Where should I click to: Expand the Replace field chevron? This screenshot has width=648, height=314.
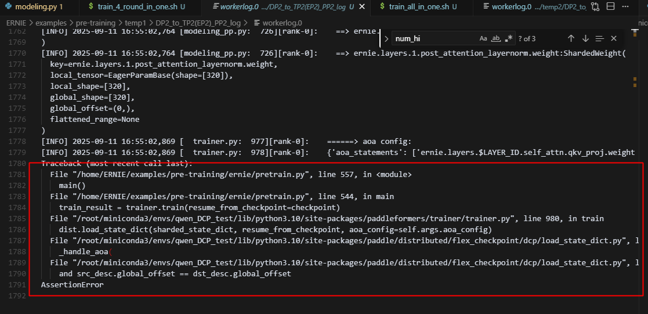click(x=387, y=39)
